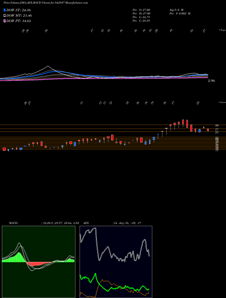
Task: Click the 30 price axis label
Action: [x=217, y=126]
